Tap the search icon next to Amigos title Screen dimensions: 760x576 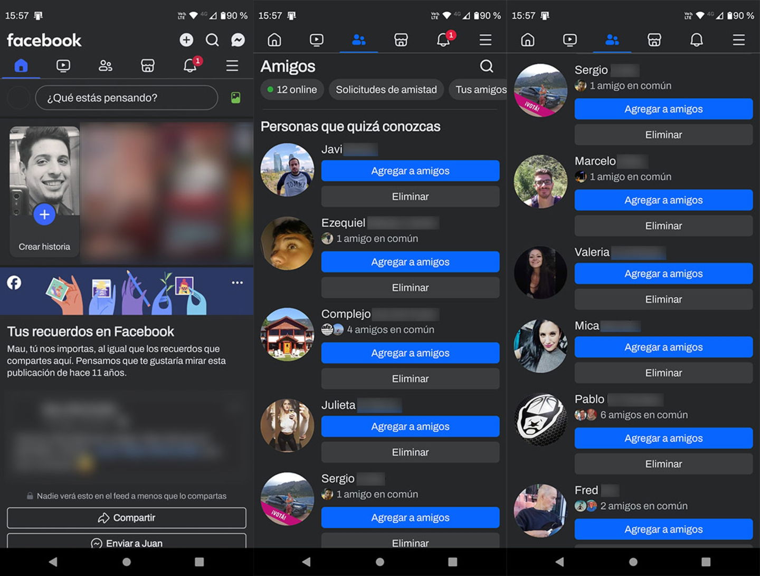[x=487, y=66]
